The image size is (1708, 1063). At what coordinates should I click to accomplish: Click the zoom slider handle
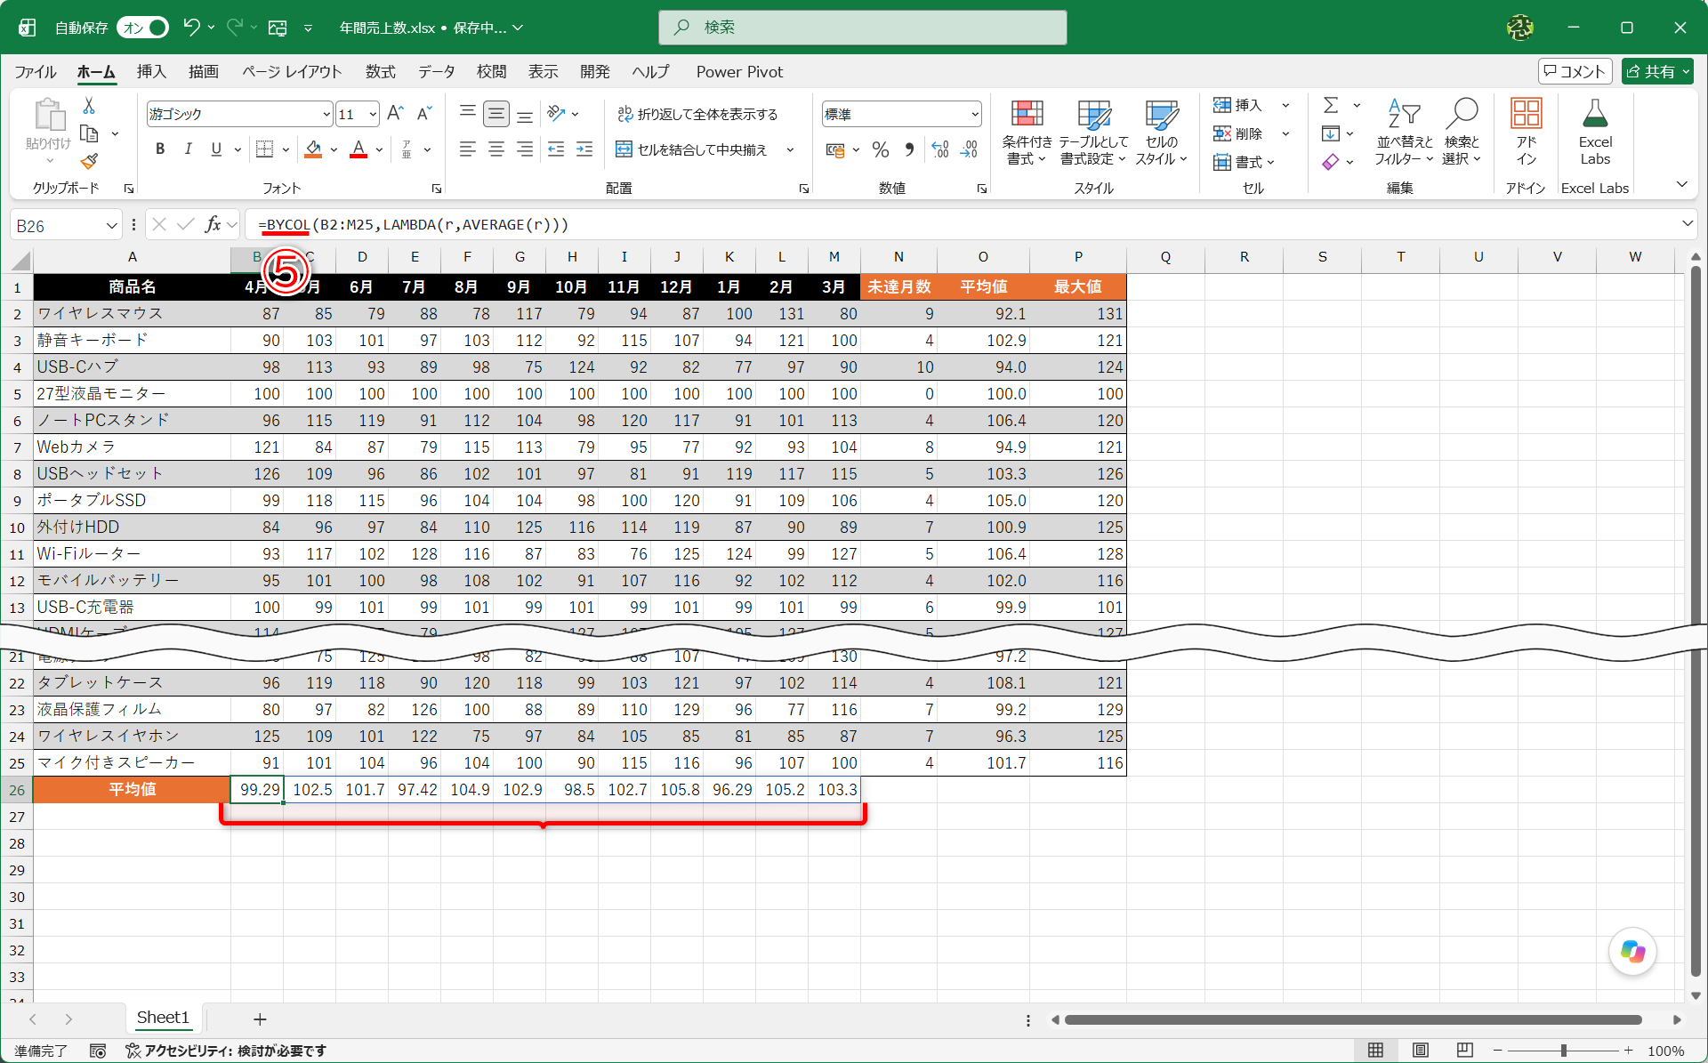pyautogui.click(x=1563, y=1051)
